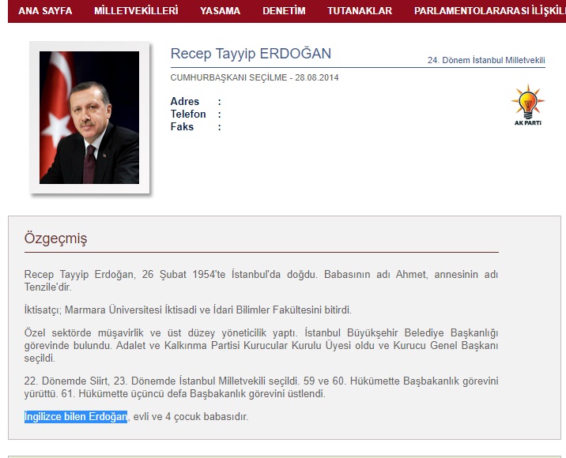Viewport: 566px width, 458px height.
Task: Open the MİLLETVEKİLLERİ menu
Action: pyautogui.click(x=136, y=11)
